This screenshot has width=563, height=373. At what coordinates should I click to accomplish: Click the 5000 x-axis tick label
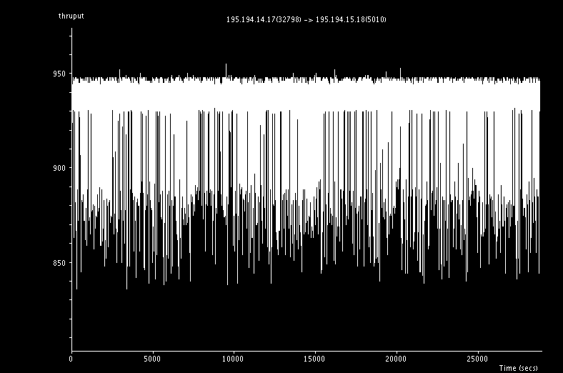[x=152, y=359]
